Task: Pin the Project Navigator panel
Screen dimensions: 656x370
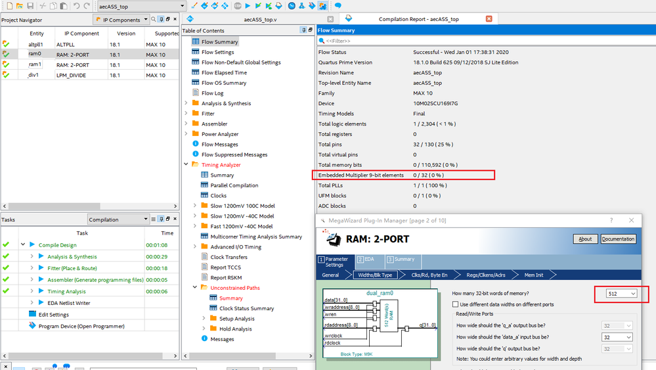Action: 161,19
